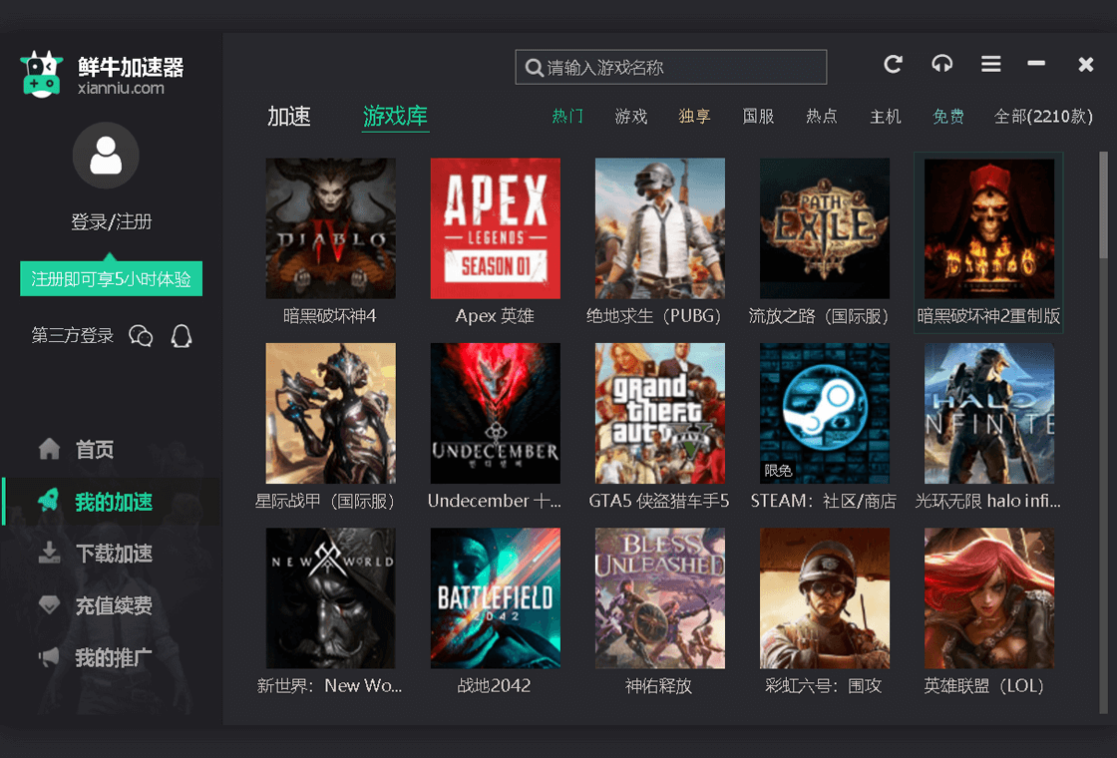Screen dimensions: 1117x758
Task: Select the 游戏 category filter
Action: (631, 116)
